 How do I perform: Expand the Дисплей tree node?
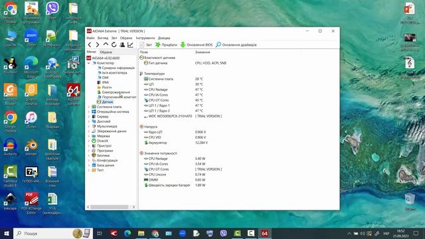click(89, 121)
